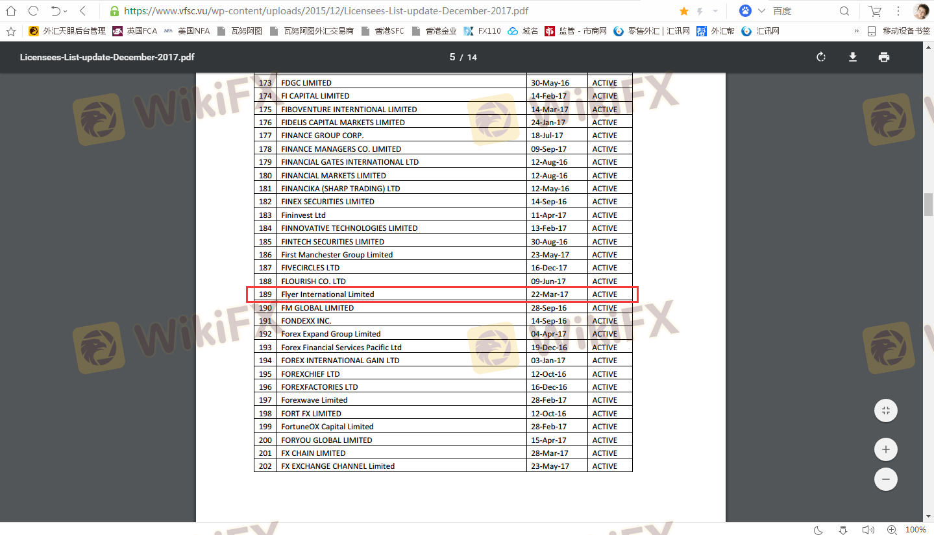Reload the current page

coord(34,11)
